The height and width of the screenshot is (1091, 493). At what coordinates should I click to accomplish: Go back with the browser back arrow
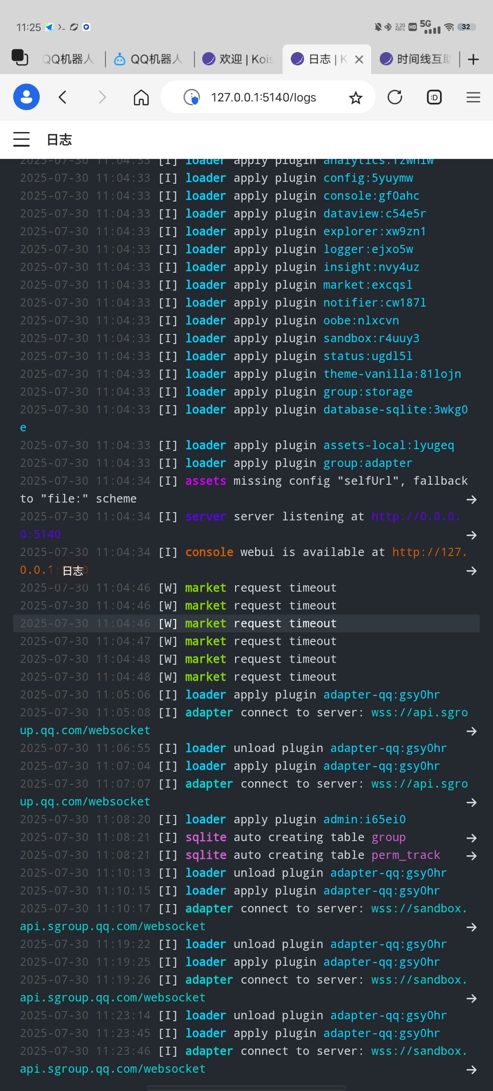click(63, 97)
